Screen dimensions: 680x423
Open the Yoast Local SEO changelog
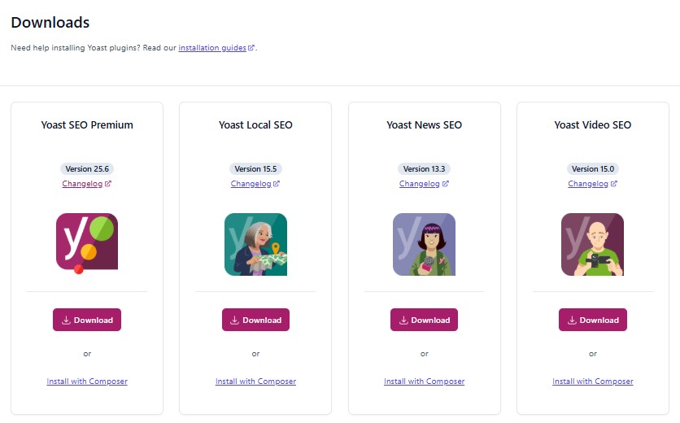pos(251,184)
